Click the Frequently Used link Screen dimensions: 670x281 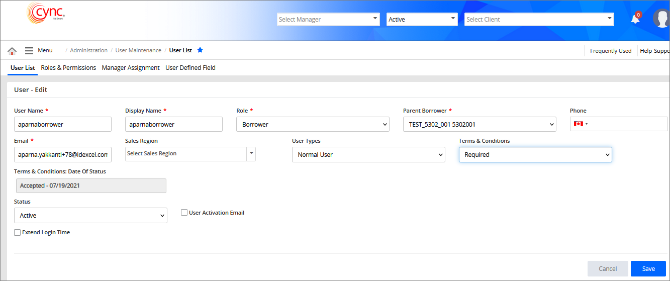611,51
